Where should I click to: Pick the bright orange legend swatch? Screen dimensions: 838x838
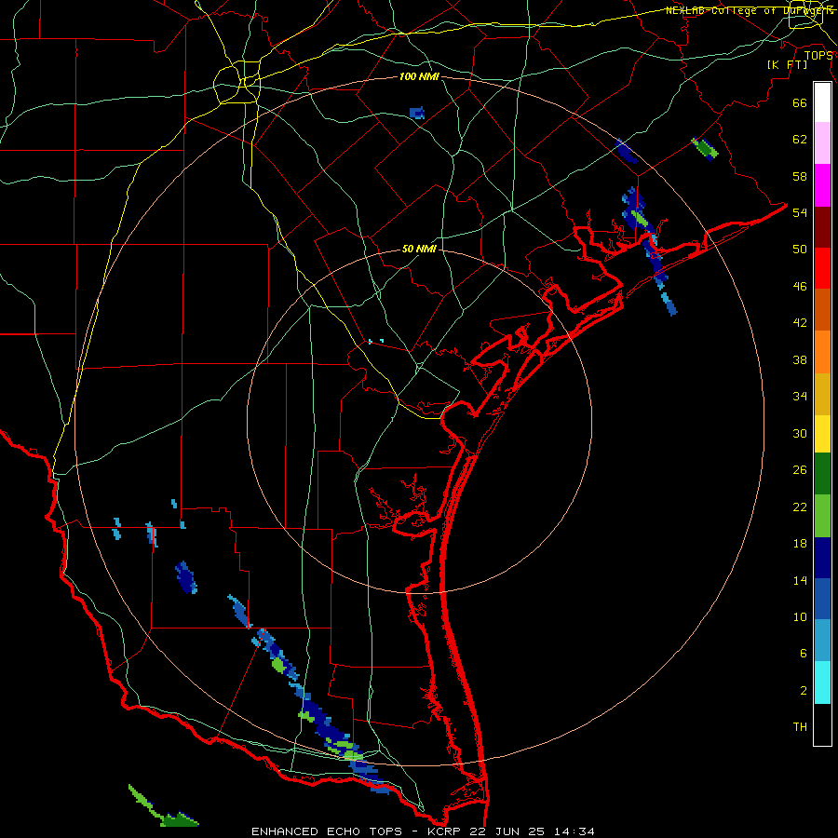tap(822, 352)
